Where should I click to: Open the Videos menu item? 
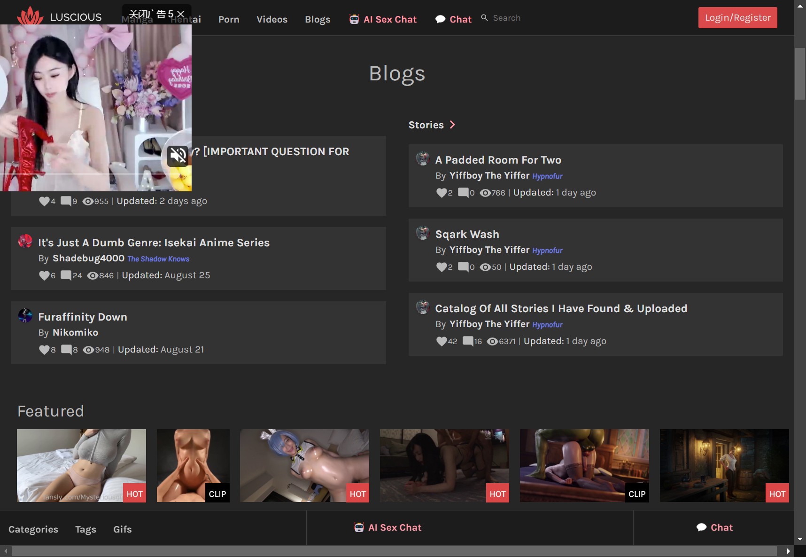click(x=271, y=19)
